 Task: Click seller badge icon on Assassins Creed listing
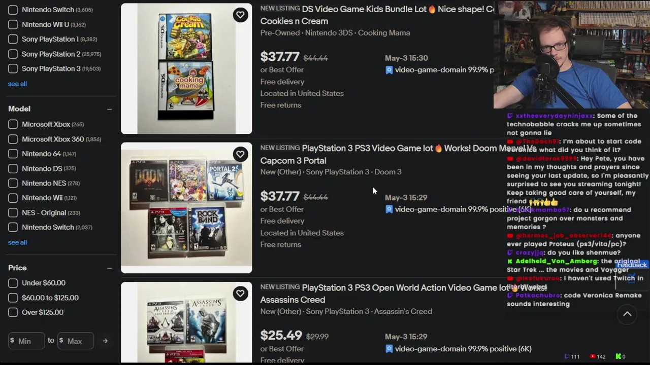389,349
